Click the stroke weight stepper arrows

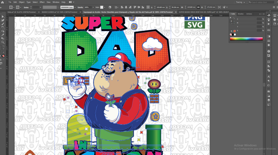(31, 7)
